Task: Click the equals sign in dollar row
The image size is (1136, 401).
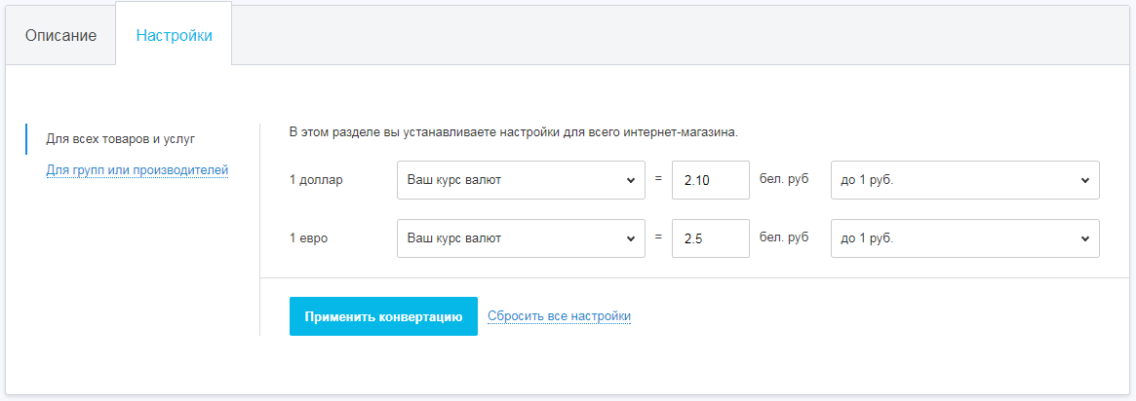Action: point(658,179)
